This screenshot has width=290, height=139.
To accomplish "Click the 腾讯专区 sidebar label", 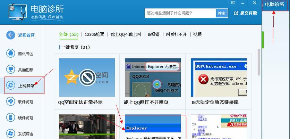I will coord(26,54).
